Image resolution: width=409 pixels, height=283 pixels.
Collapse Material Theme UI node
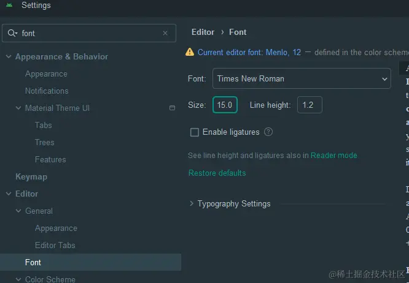18,108
